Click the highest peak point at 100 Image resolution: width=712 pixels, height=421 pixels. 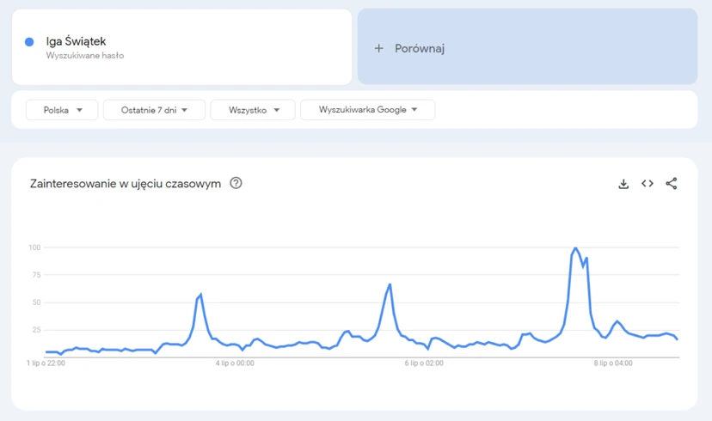point(575,247)
